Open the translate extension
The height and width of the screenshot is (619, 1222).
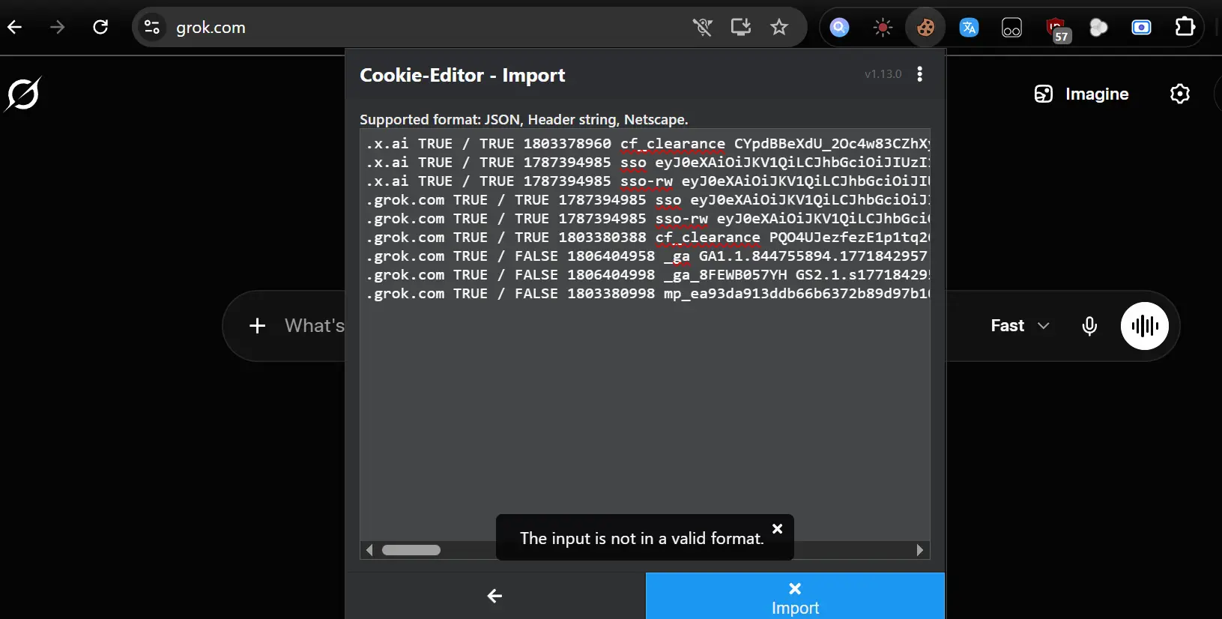tap(969, 28)
